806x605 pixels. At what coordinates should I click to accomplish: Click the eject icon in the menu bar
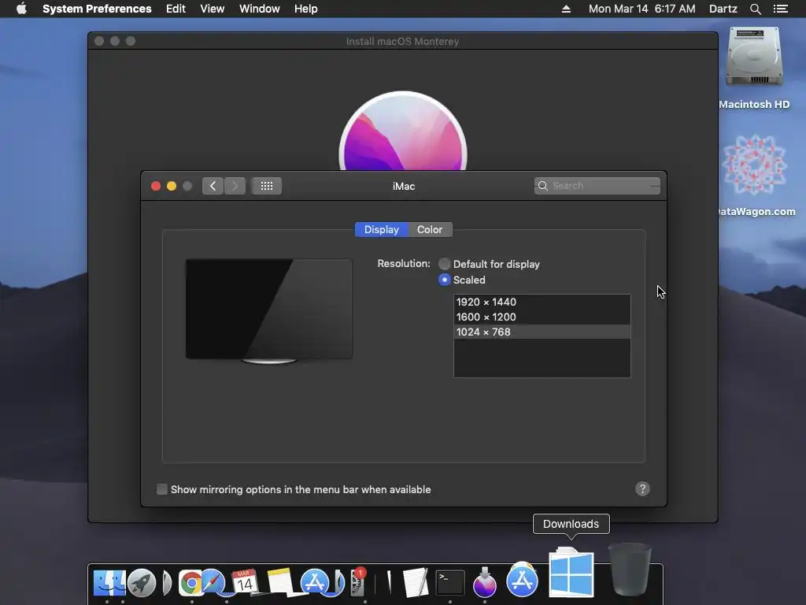pyautogui.click(x=566, y=9)
